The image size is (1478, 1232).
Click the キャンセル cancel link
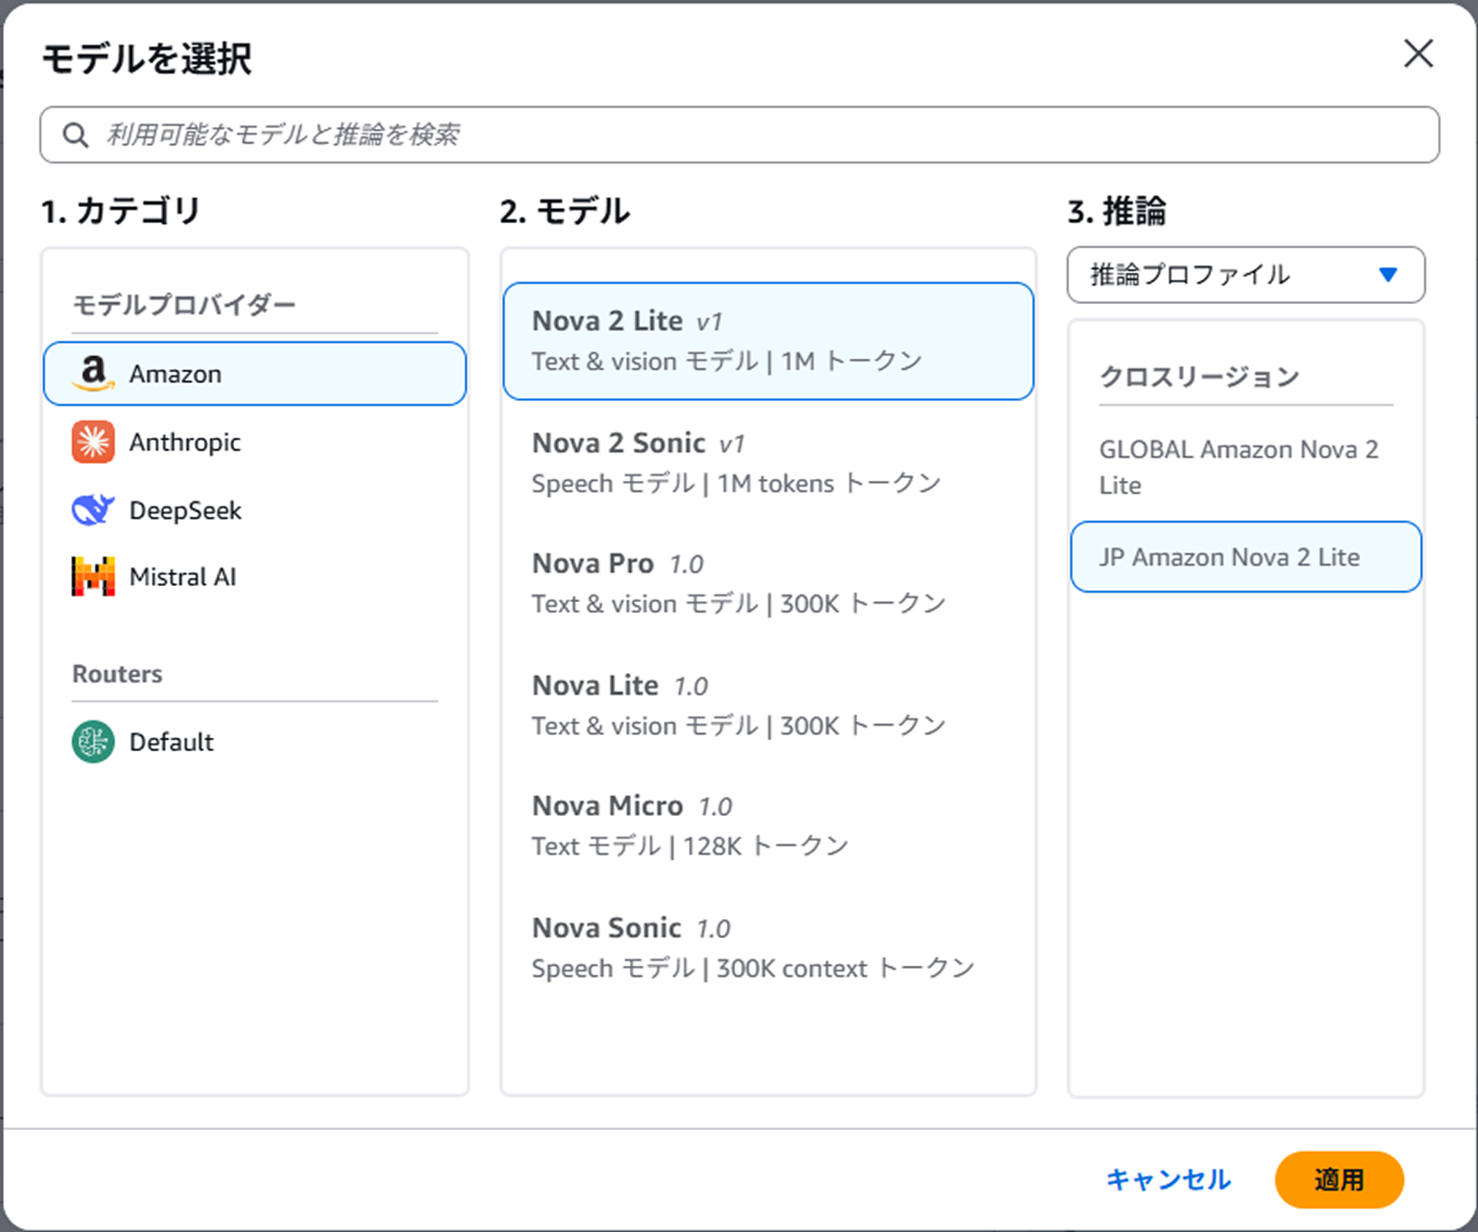click(x=1168, y=1179)
